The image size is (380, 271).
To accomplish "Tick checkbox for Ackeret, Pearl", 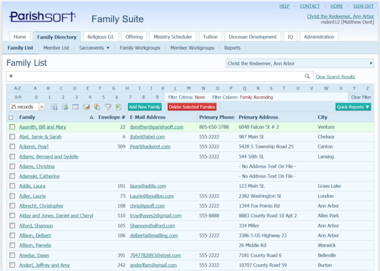I will point(12,146).
